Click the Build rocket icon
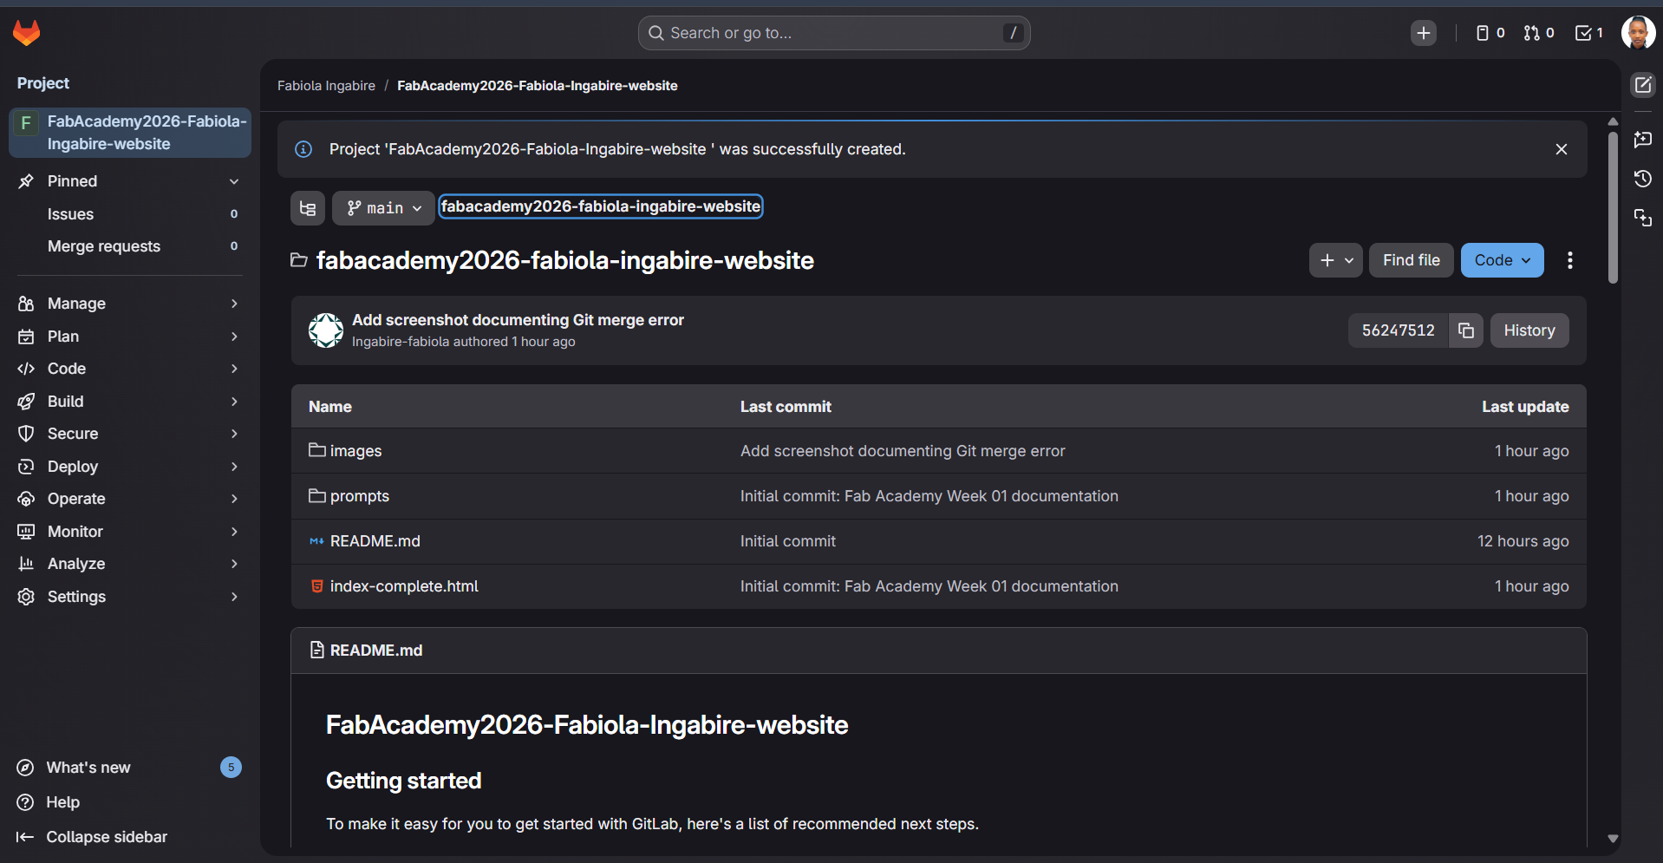 click(x=26, y=402)
